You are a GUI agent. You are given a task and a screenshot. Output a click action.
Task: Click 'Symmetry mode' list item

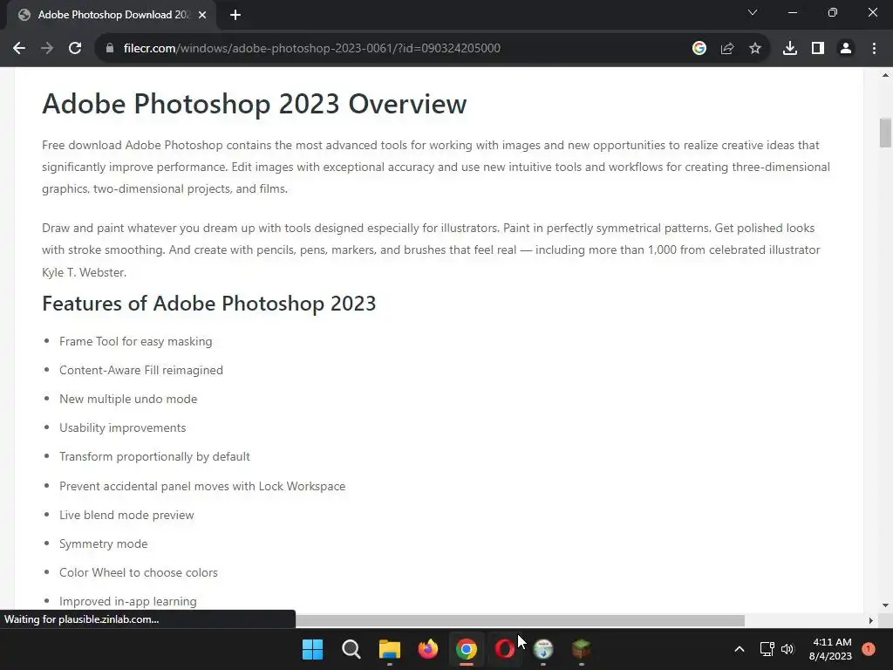pyautogui.click(x=103, y=544)
